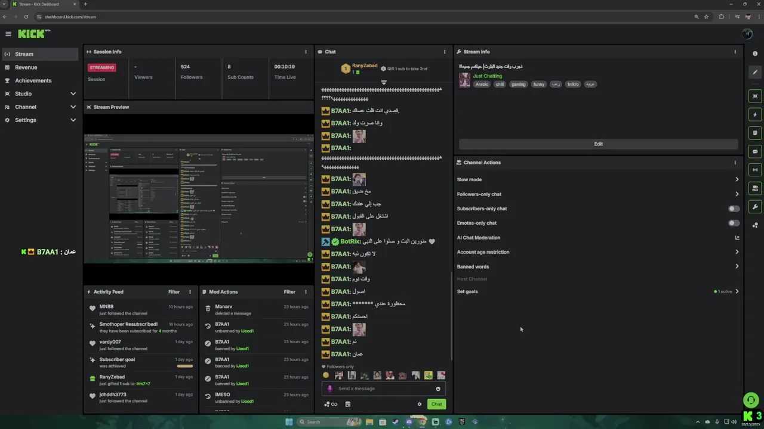Click the lightning bolt icon in right sidebar
The height and width of the screenshot is (429, 764).
(755, 114)
